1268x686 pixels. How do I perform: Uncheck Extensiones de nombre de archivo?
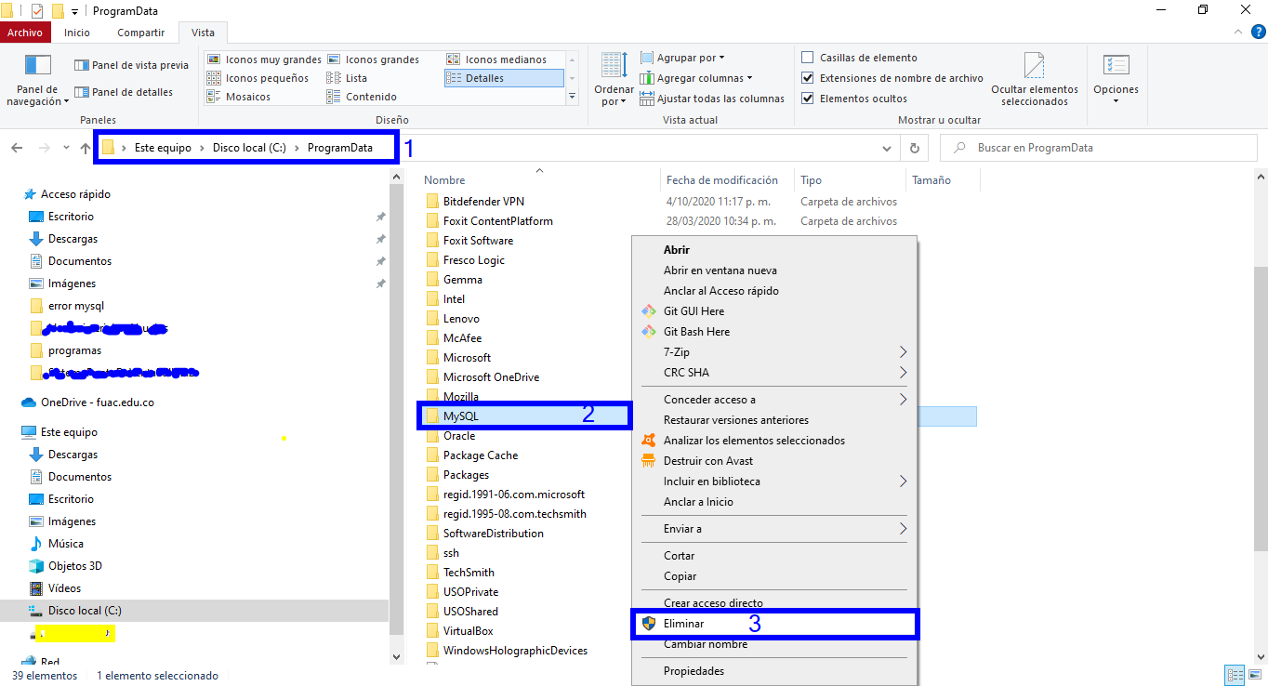click(808, 78)
